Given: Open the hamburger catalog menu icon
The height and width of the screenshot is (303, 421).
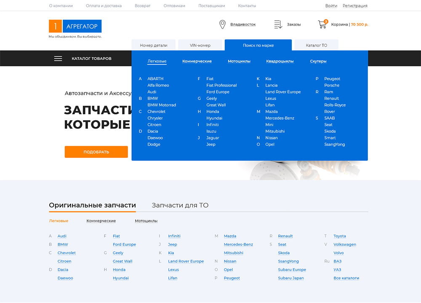Looking at the screenshot, I should tap(58, 58).
